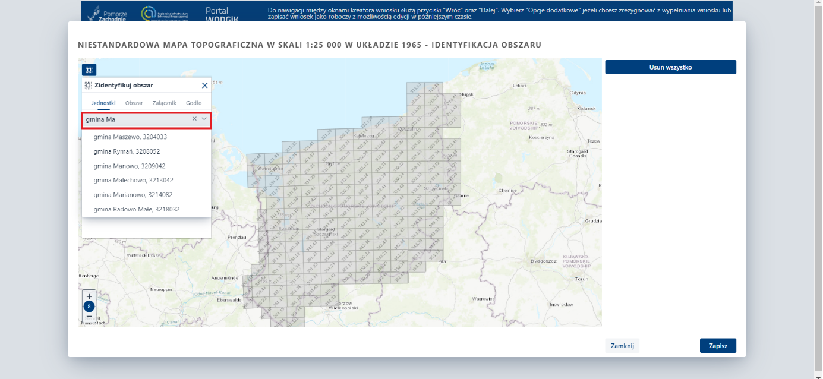The height and width of the screenshot is (379, 823).
Task: Open the Obszar tab
Action: click(x=134, y=103)
